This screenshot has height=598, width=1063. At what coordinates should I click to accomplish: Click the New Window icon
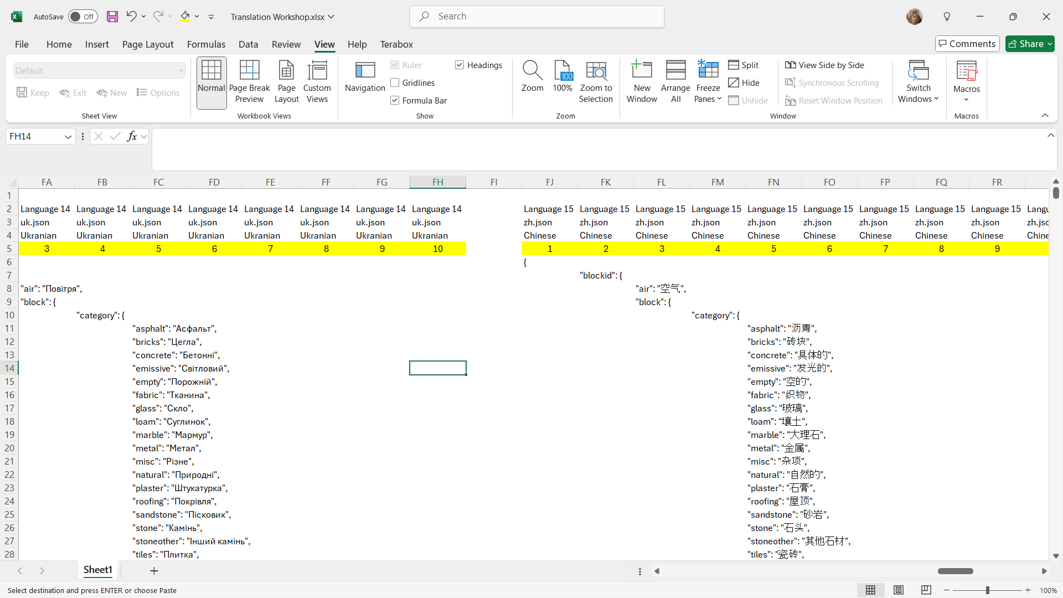(642, 71)
